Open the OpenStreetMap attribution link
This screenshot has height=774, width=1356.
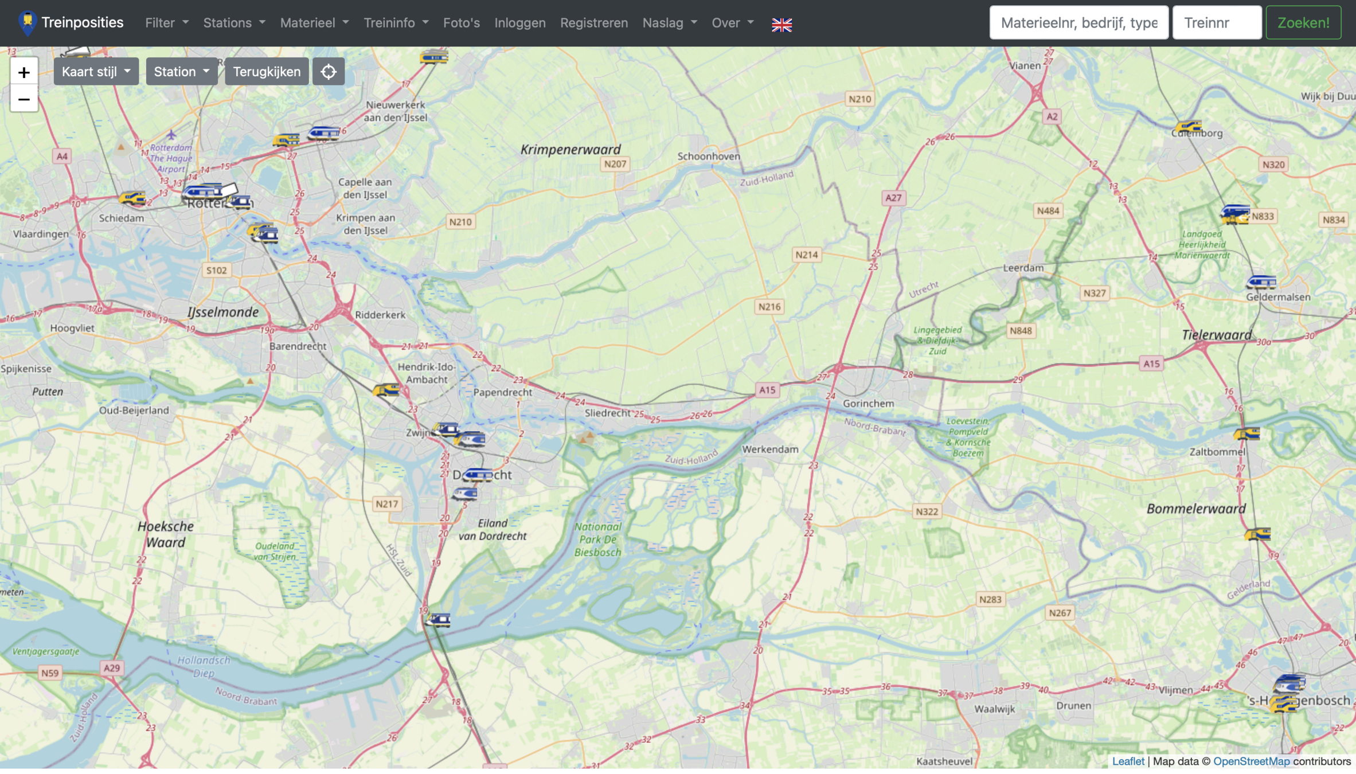(x=1251, y=761)
